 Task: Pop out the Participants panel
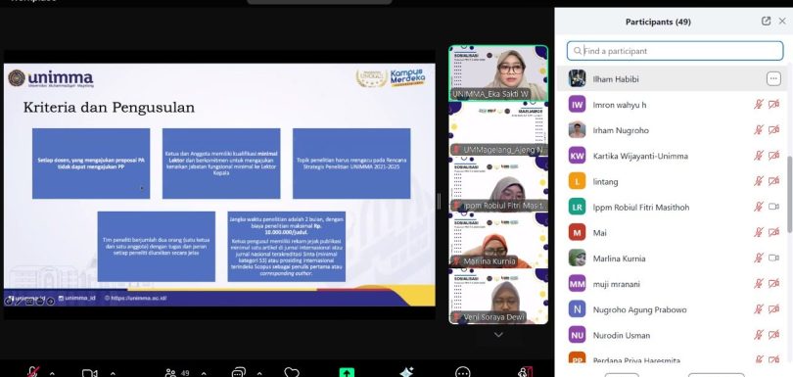point(767,22)
